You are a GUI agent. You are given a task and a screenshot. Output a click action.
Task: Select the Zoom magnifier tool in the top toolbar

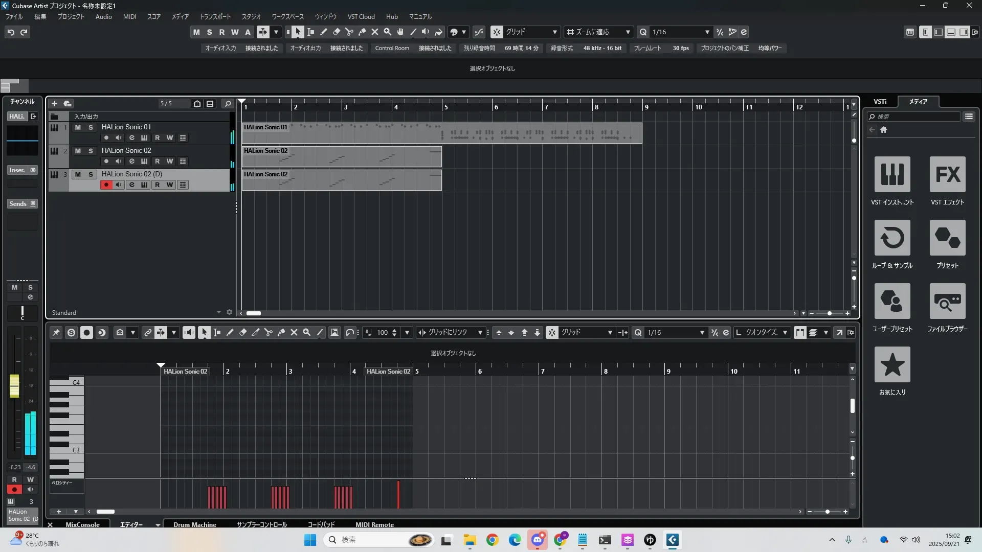[388, 32]
